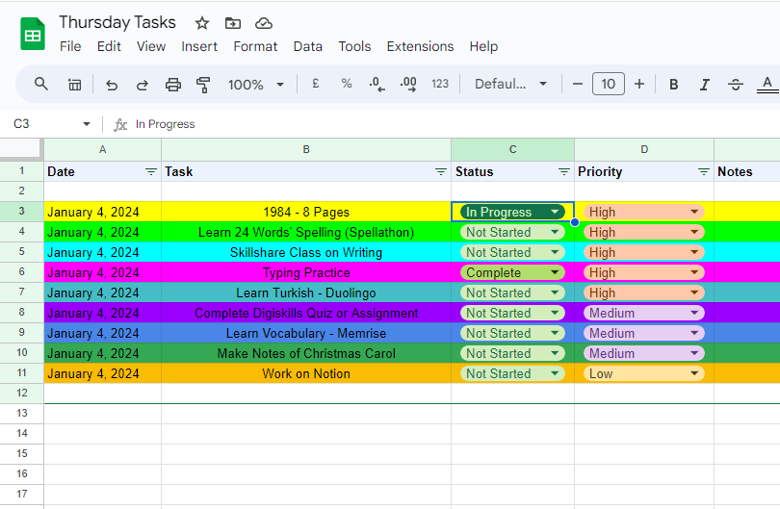Viewport: 780px width, 509px height.
Task: Open the Extensions menu
Action: 420,46
